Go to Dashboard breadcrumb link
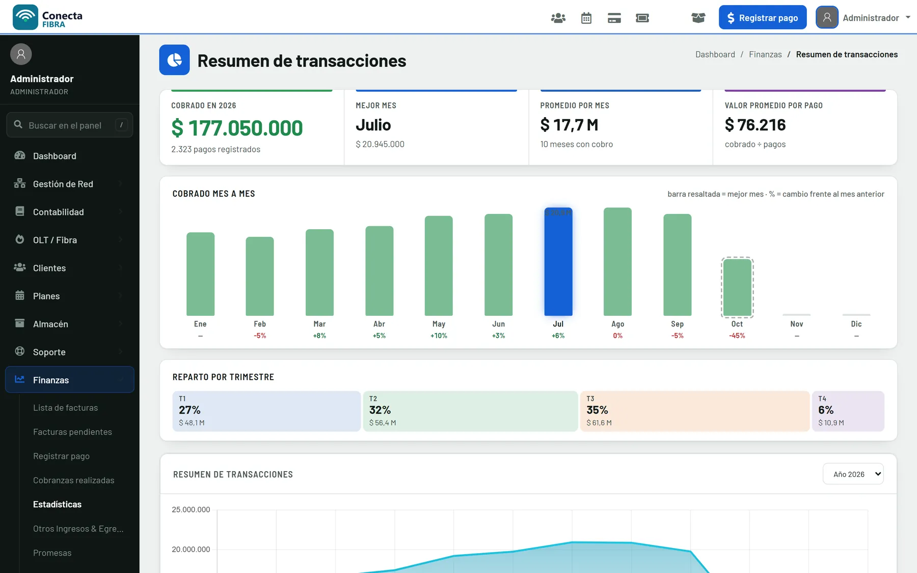917x573 pixels. coord(715,54)
